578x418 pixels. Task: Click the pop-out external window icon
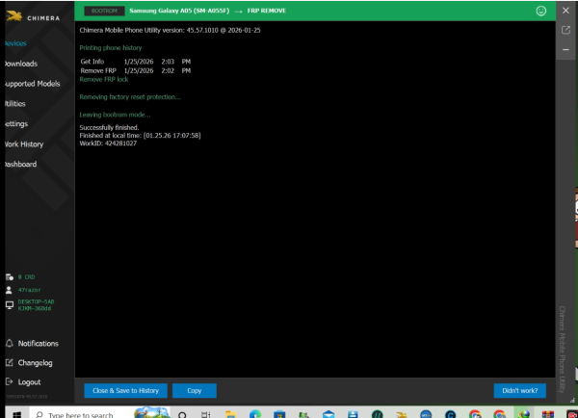(565, 30)
